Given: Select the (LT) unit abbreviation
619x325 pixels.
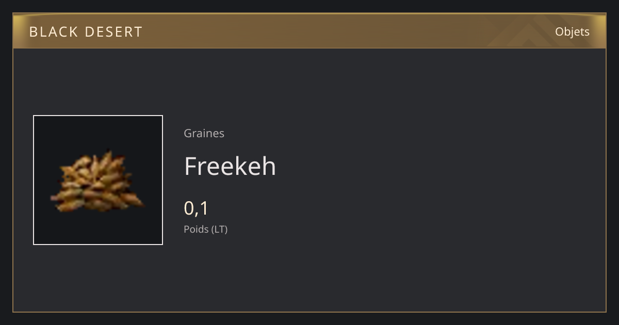Looking at the screenshot, I should tap(219, 229).
